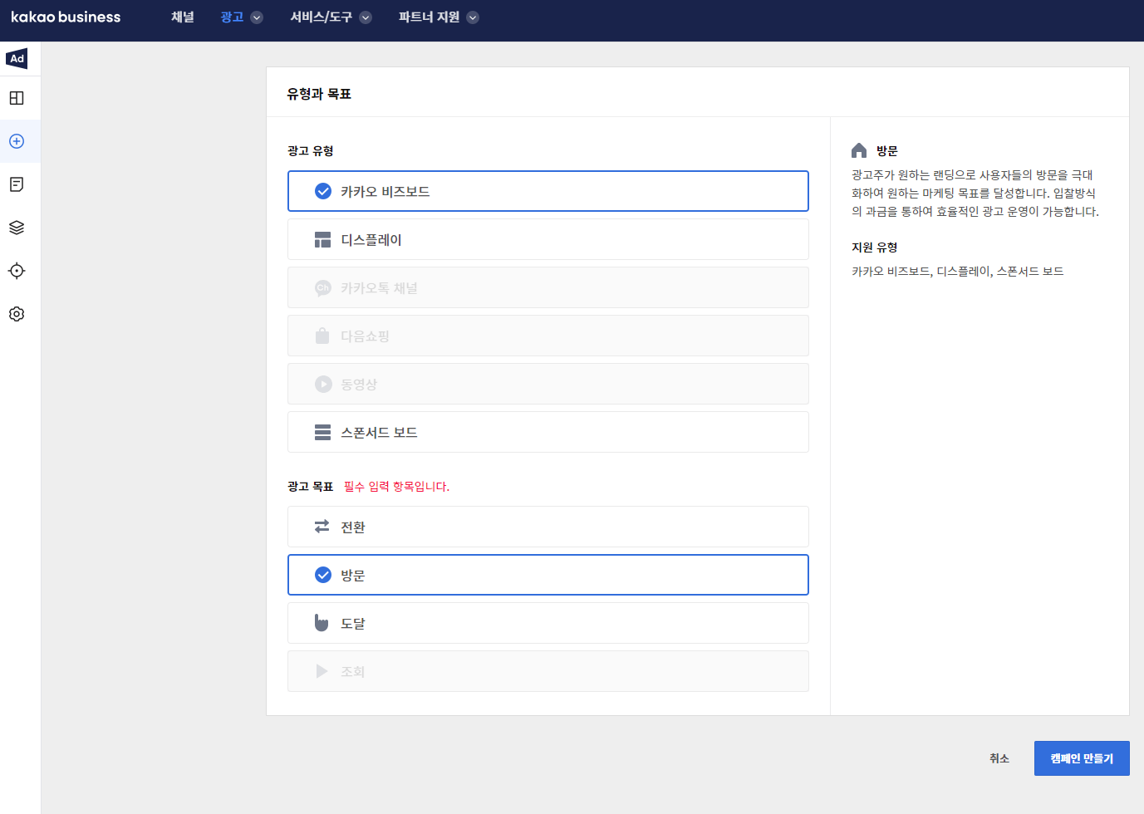Open the dashboard layout sidebar icon
The image size is (1144, 814).
pos(17,98)
